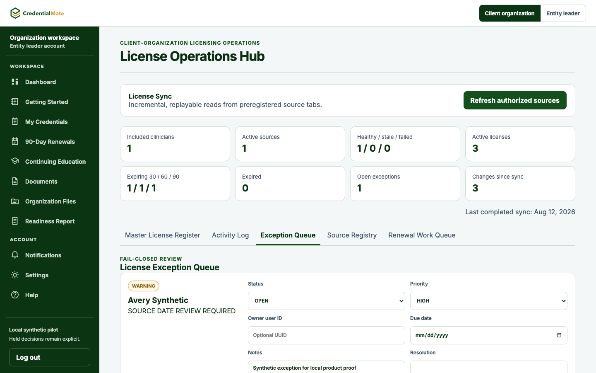
Task: Open the Due date calendar picker icon
Action: click(x=559, y=335)
